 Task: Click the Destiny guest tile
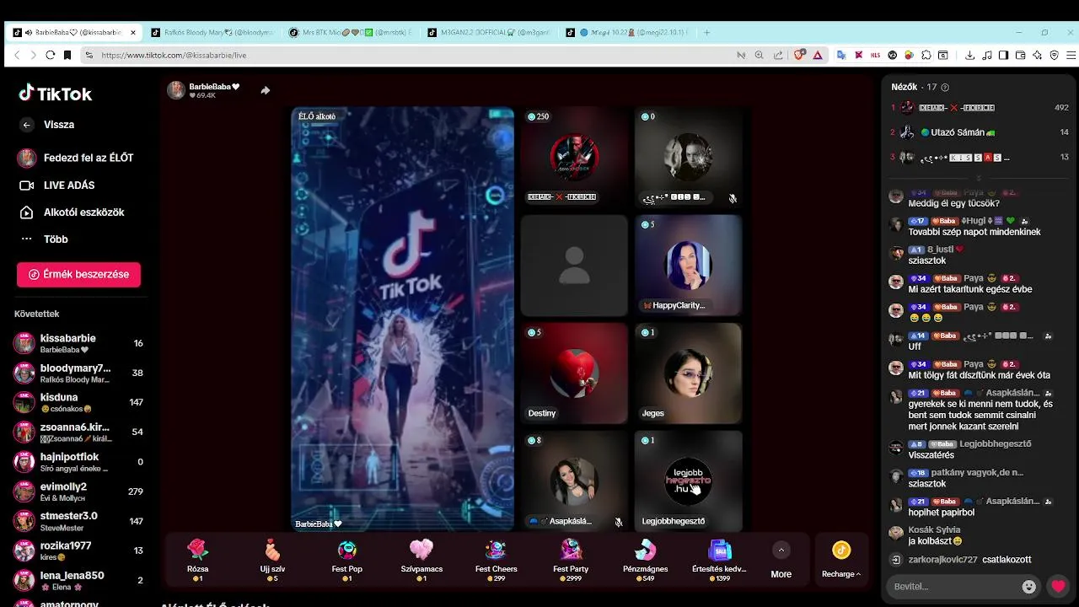[573, 373]
